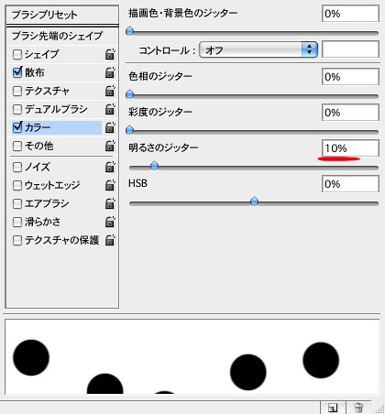Toggle lock icon beside デュアルブラシ

click(x=110, y=109)
